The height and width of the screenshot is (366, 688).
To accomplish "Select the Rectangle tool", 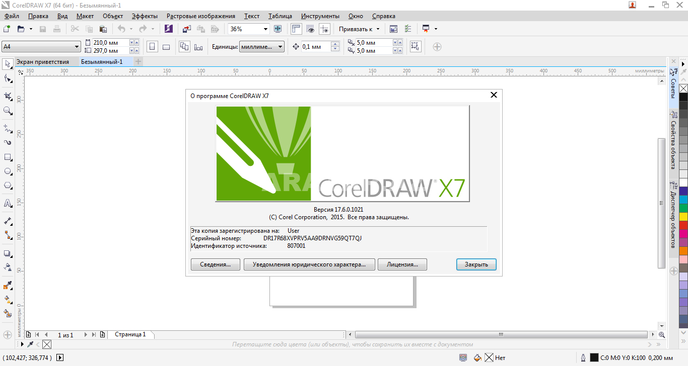I will pos(8,157).
